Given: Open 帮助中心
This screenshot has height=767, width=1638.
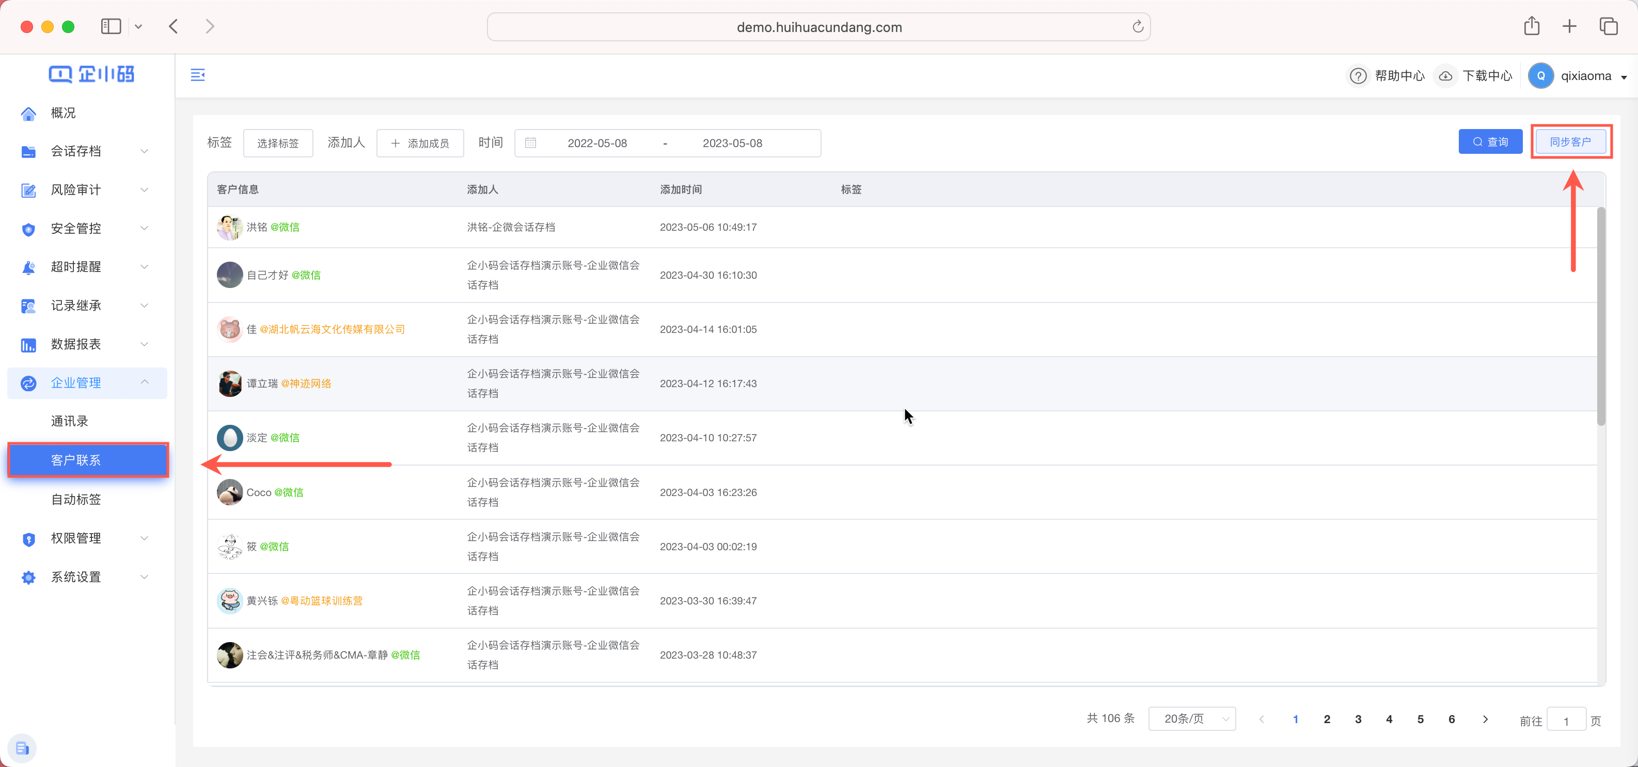Looking at the screenshot, I should [x=1399, y=76].
